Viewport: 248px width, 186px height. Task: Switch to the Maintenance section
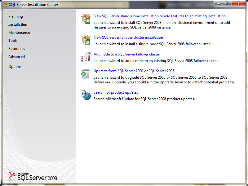19,32
